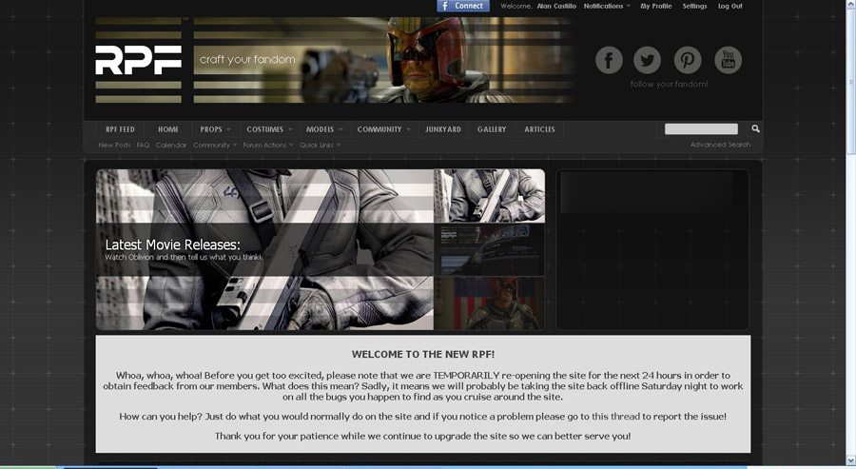Screen dimensions: 856x469
Task: Open the Junkyard tab
Action: point(442,129)
